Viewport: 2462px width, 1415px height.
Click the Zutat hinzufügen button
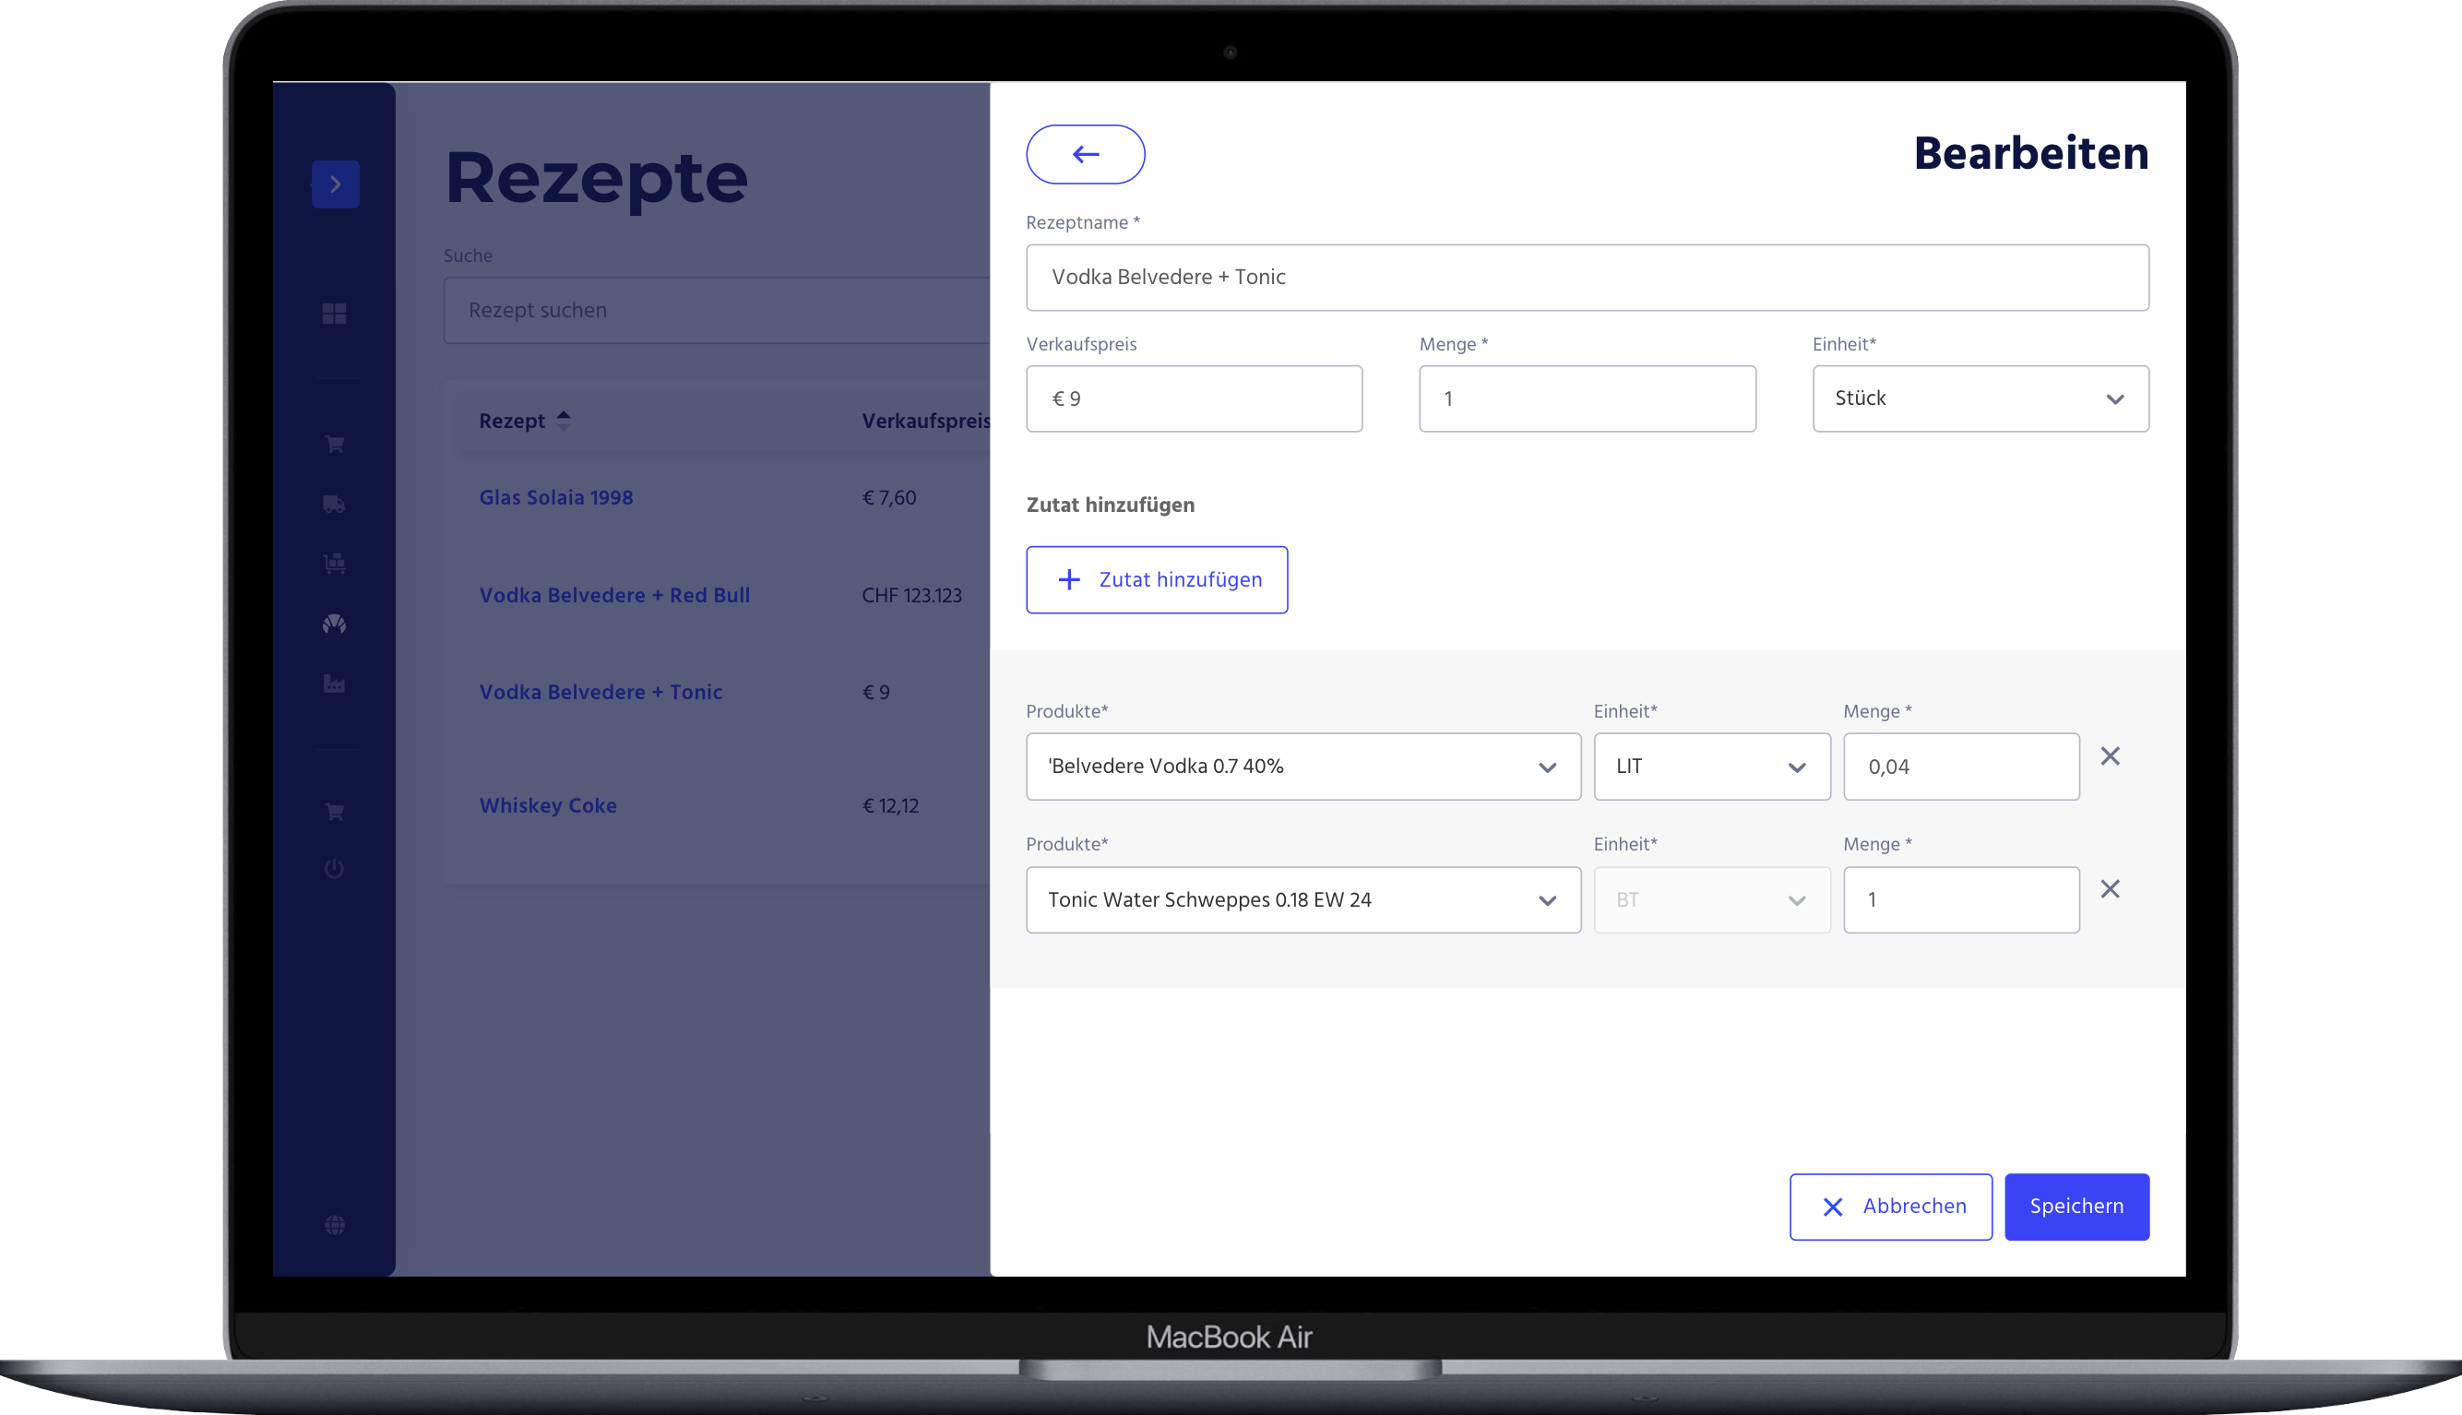1156,579
